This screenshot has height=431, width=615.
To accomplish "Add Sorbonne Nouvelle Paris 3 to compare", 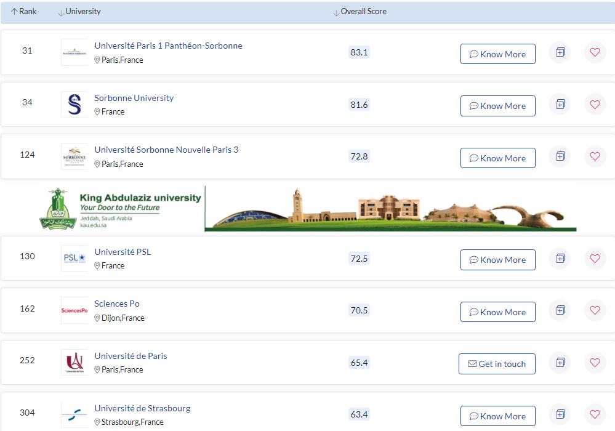I will (x=560, y=156).
